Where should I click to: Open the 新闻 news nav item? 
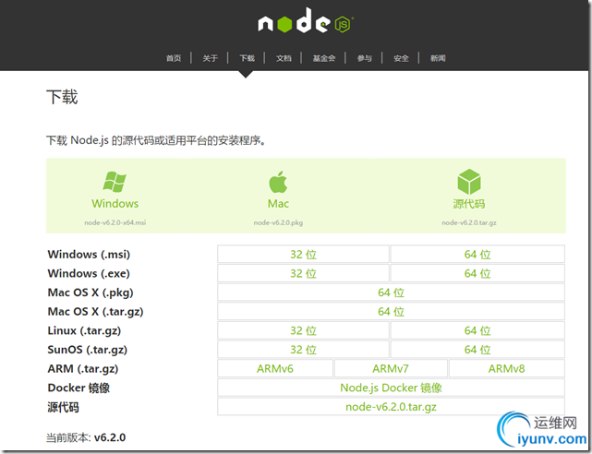[438, 58]
